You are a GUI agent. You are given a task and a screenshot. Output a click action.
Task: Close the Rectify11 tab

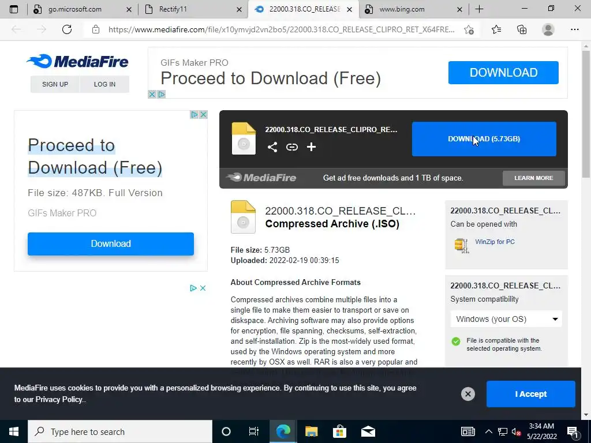(x=239, y=9)
